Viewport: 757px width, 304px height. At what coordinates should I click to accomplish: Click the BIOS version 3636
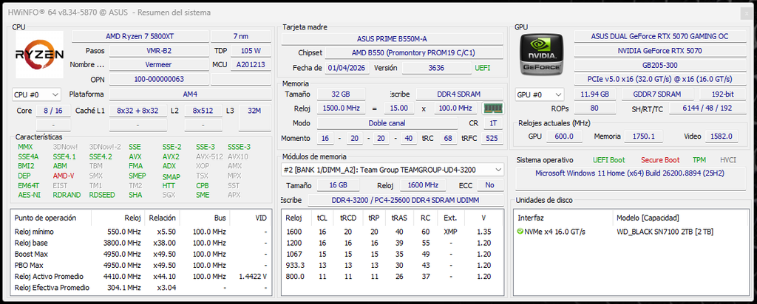click(x=436, y=68)
